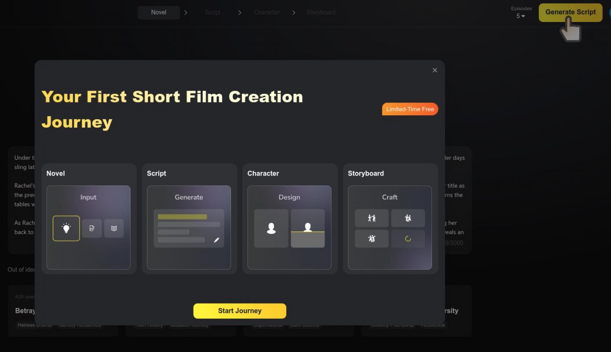Click the pencil edit icon in Script card
Viewport: 611px width, 352px height.
(x=216, y=240)
